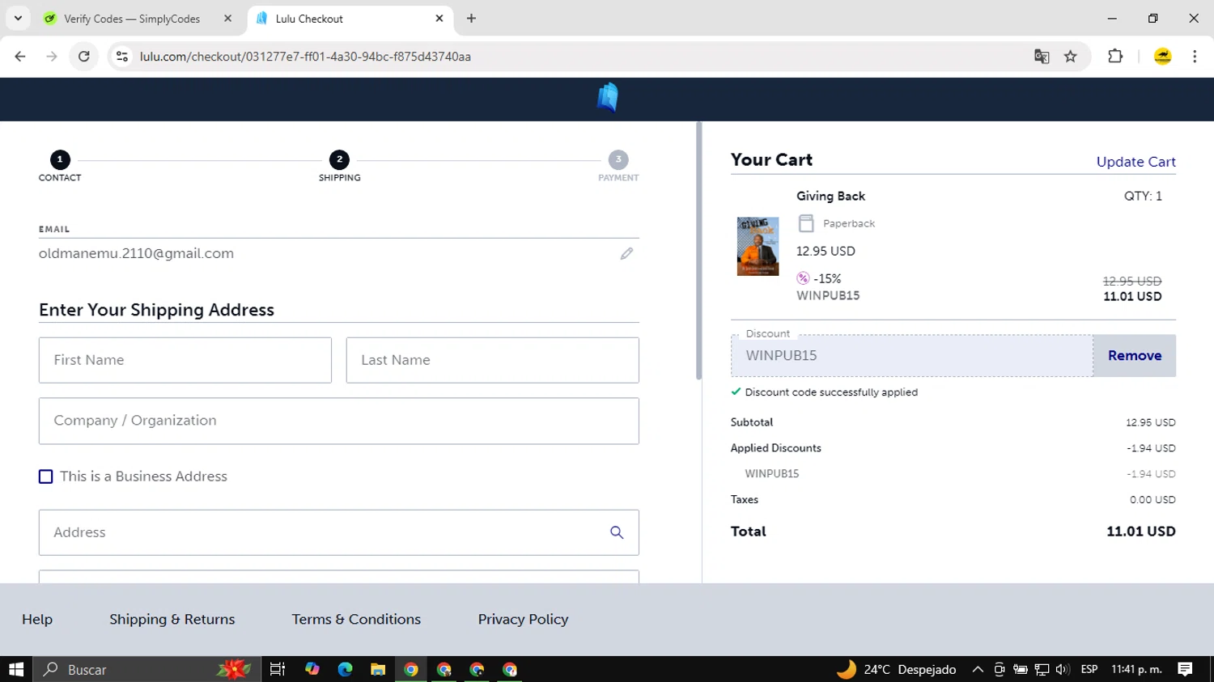The image size is (1214, 682).
Task: Select Shipping step 2
Action: [339, 166]
